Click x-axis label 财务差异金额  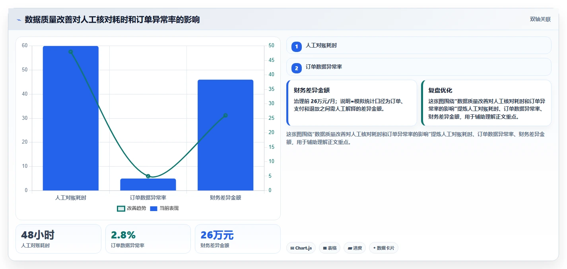point(225,197)
